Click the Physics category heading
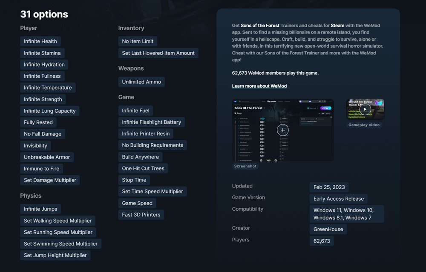This screenshot has width=426, height=272. (31, 195)
